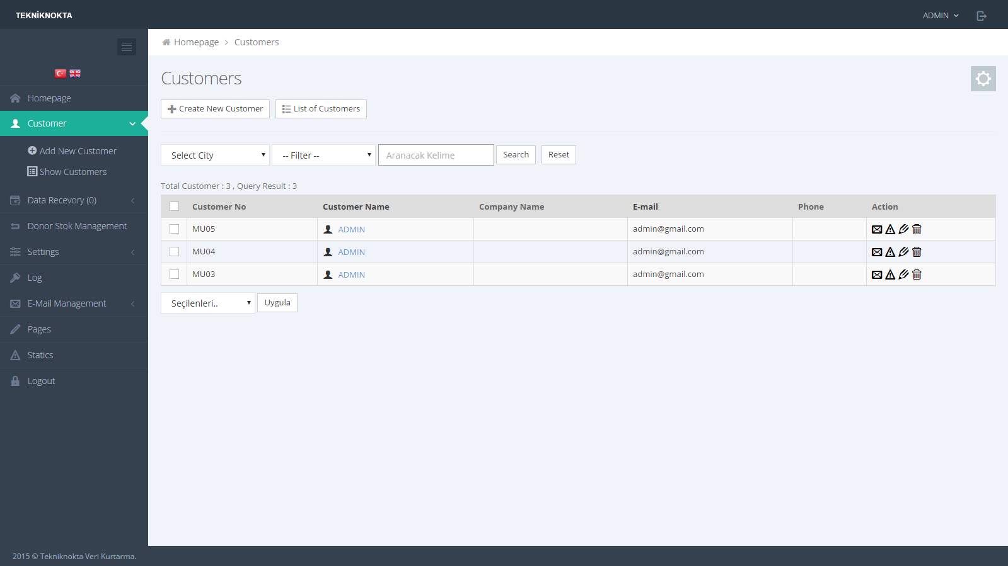Open the settings gear at top right

point(983,79)
